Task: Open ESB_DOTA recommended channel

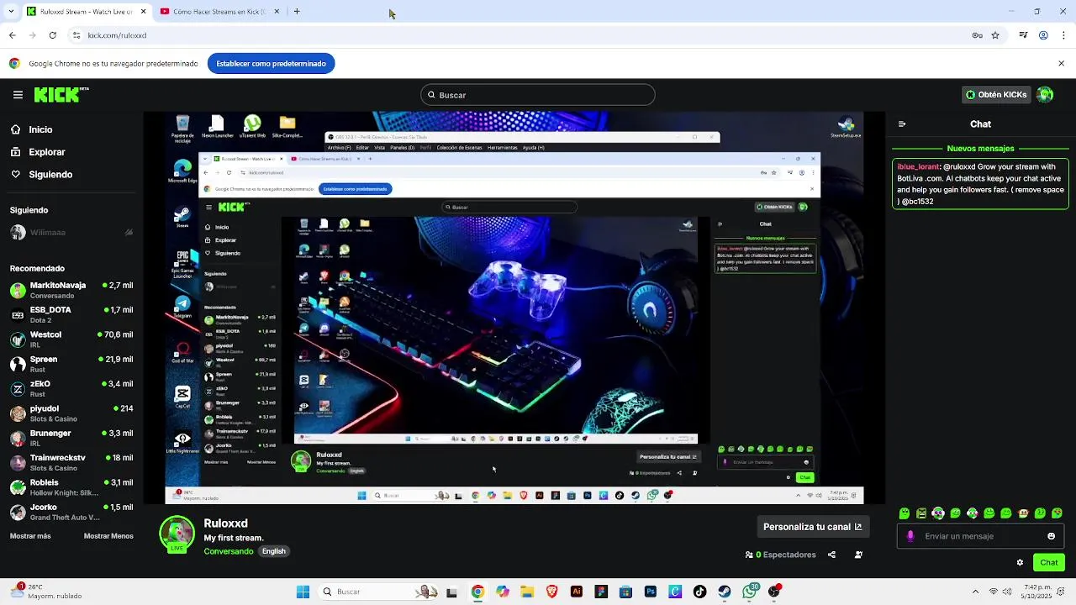Action: (x=71, y=314)
